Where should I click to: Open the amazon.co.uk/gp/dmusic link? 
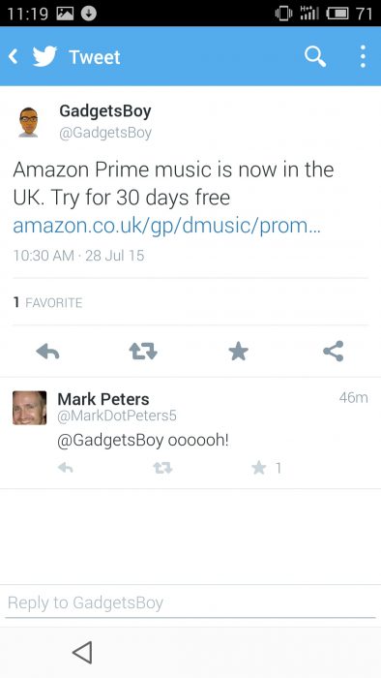pos(166,226)
